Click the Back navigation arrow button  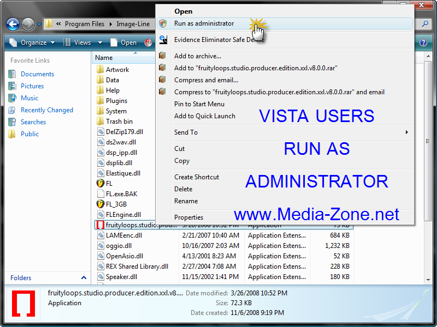13,24
